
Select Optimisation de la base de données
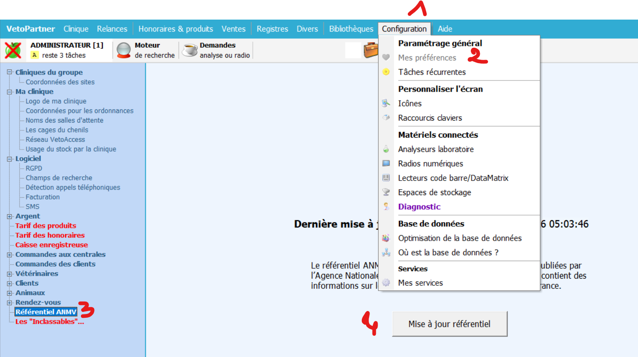coord(459,238)
